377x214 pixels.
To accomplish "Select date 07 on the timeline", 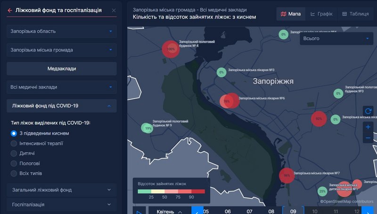I will (x=249, y=211).
